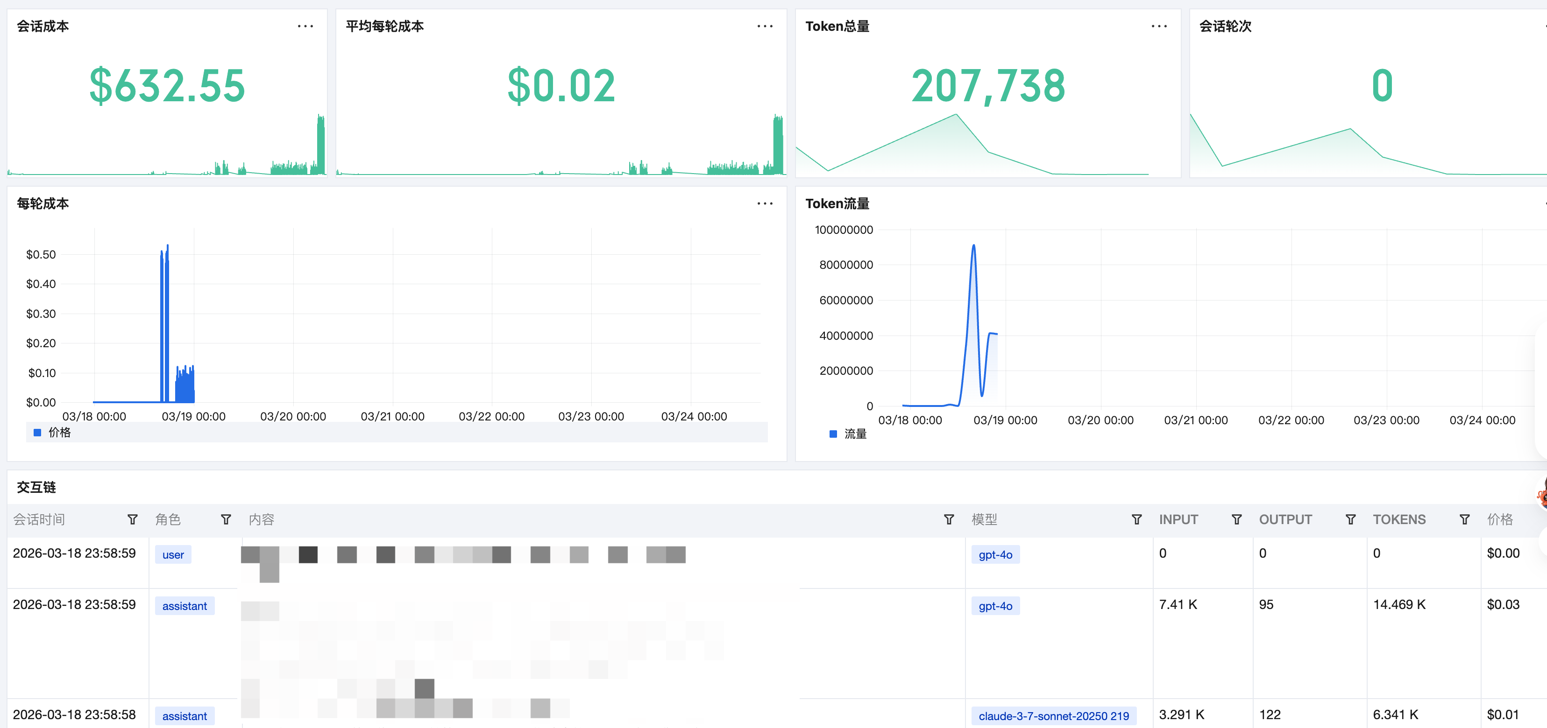Toggle the 流量 legend series in Token流量 chart
The height and width of the screenshot is (728, 1547).
point(848,434)
